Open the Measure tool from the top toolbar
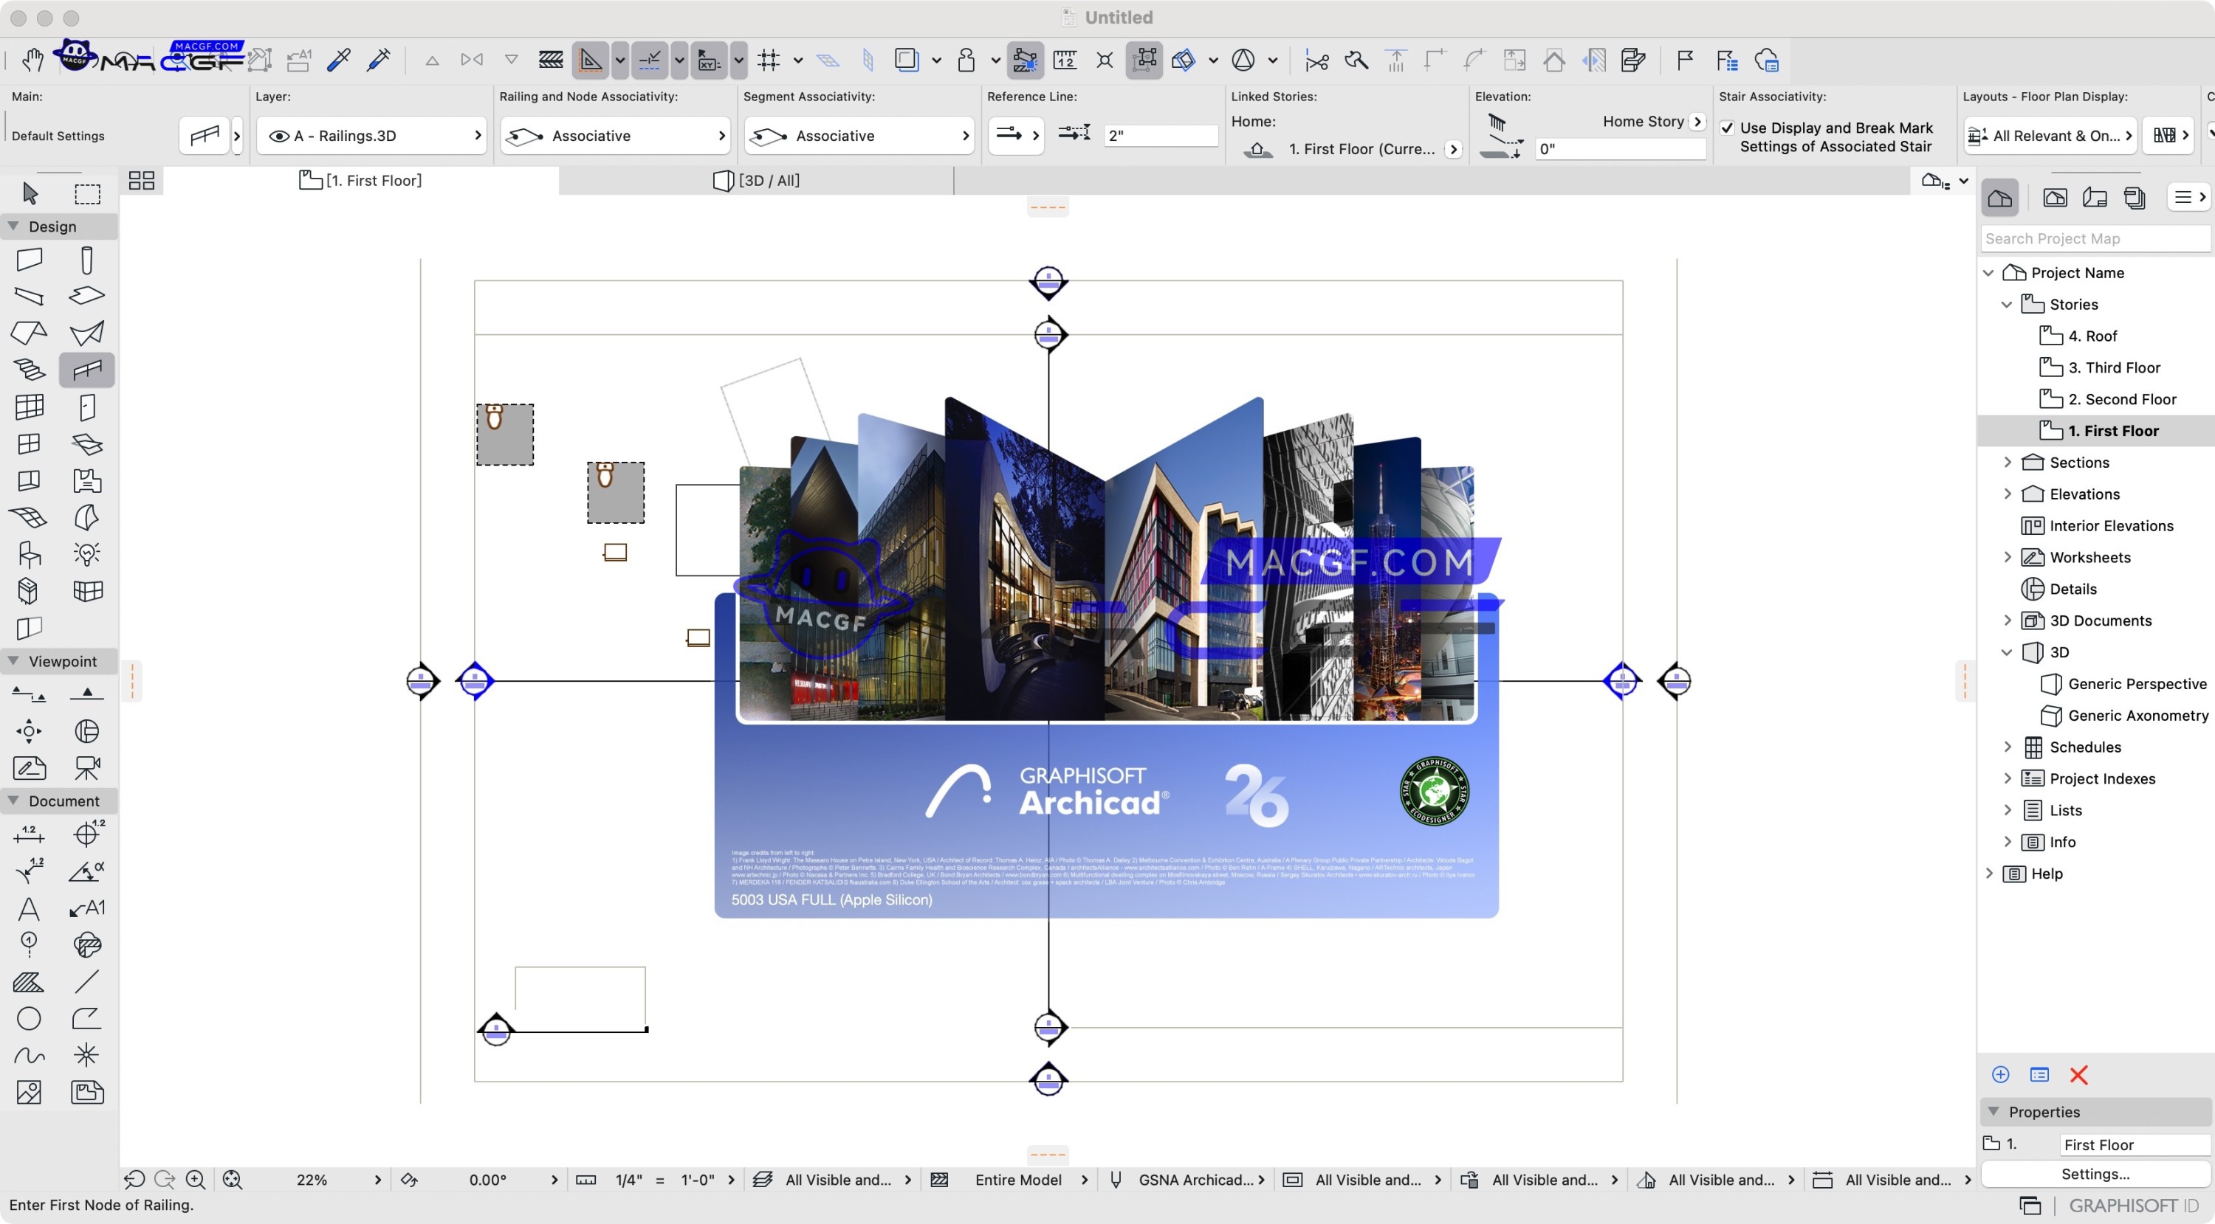Image resolution: width=2215 pixels, height=1224 pixels. [x=1064, y=59]
